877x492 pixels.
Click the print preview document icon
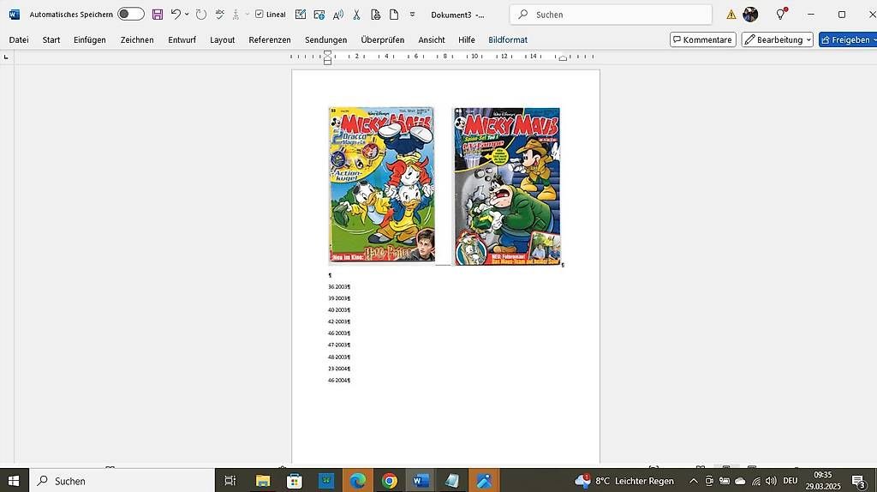click(x=376, y=15)
